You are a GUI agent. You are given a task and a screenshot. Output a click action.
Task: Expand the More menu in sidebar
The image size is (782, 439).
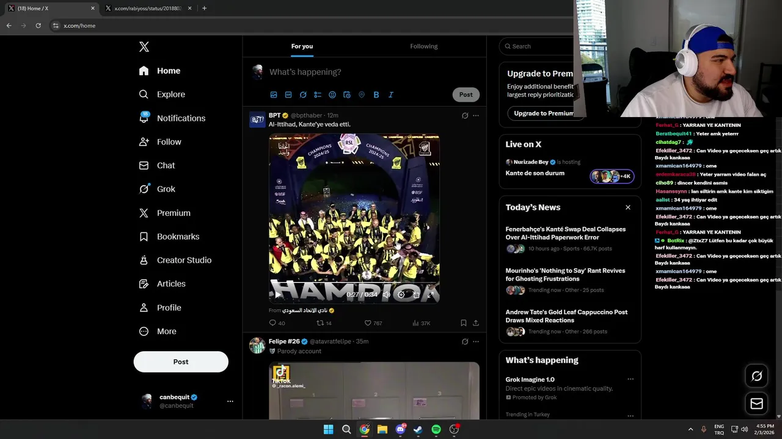pos(158,331)
